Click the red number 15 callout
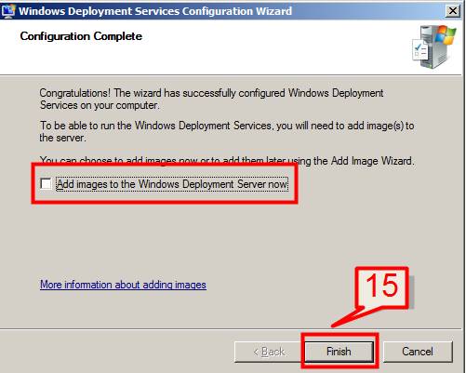Screen dimensions: 466x373 pyautogui.click(x=382, y=286)
